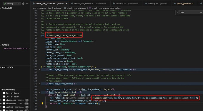Switch to cleanup.rs .../actions tab
The image size is (203, 111).
click(157, 4)
